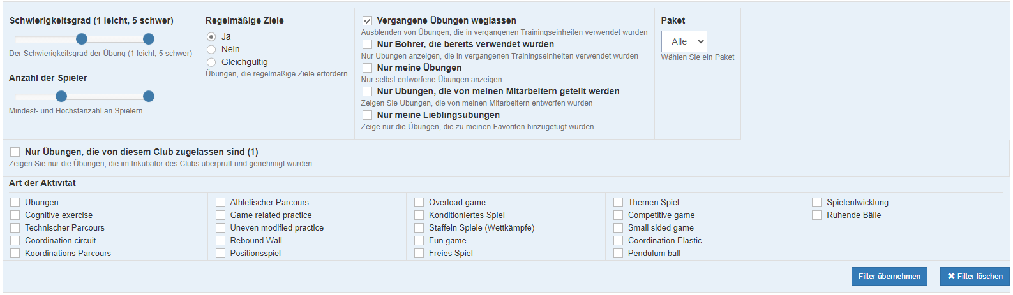Image resolution: width=1013 pixels, height=295 pixels.
Task: Check Nur meine Übungen
Action: pos(368,68)
